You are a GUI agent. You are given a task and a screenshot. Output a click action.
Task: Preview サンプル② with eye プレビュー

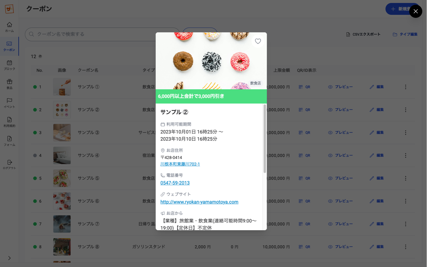pyautogui.click(x=340, y=110)
